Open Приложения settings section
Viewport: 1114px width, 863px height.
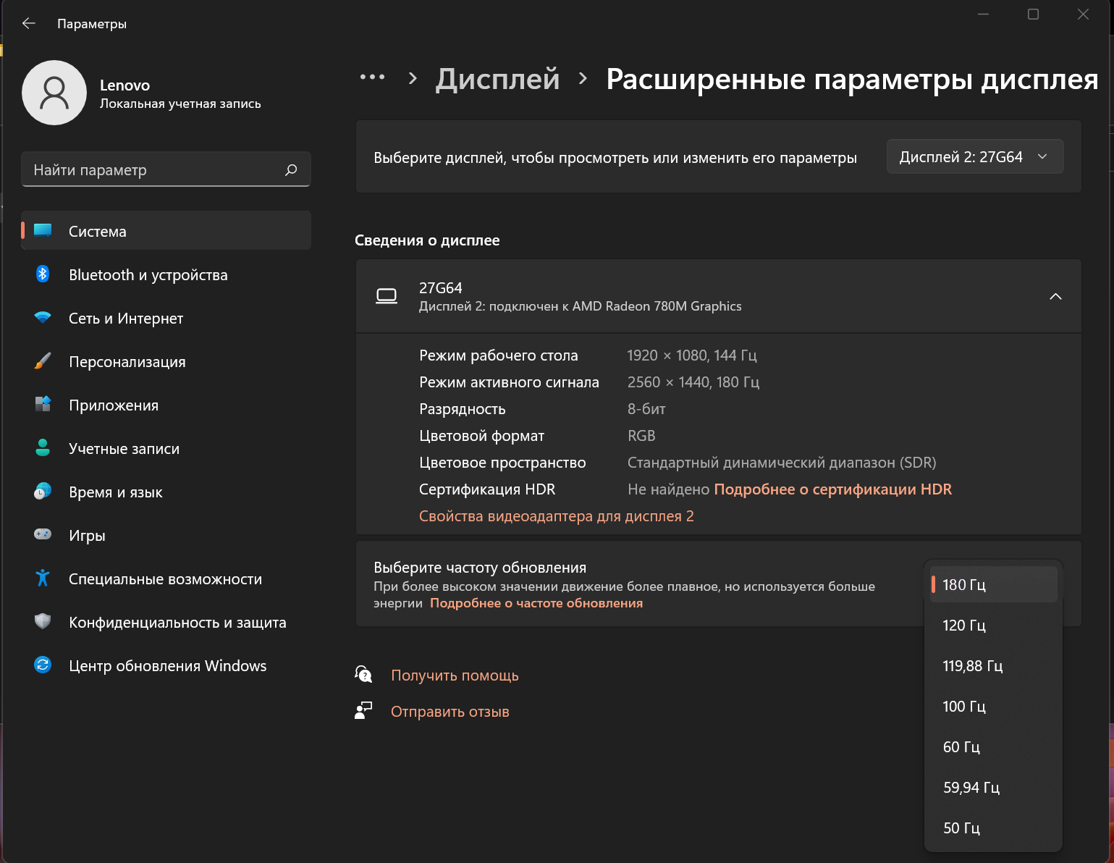click(x=114, y=405)
